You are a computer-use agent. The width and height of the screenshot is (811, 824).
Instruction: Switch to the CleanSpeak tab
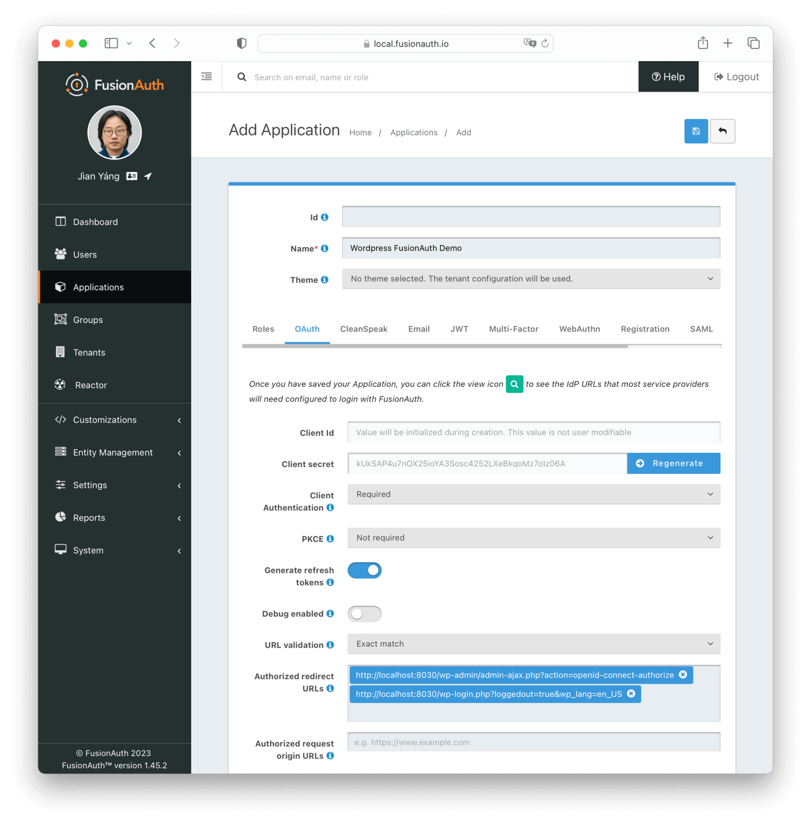pyautogui.click(x=363, y=329)
